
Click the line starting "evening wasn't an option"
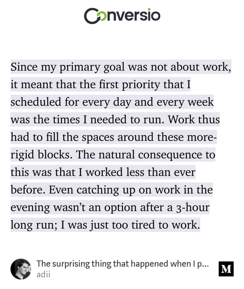(x=110, y=207)
